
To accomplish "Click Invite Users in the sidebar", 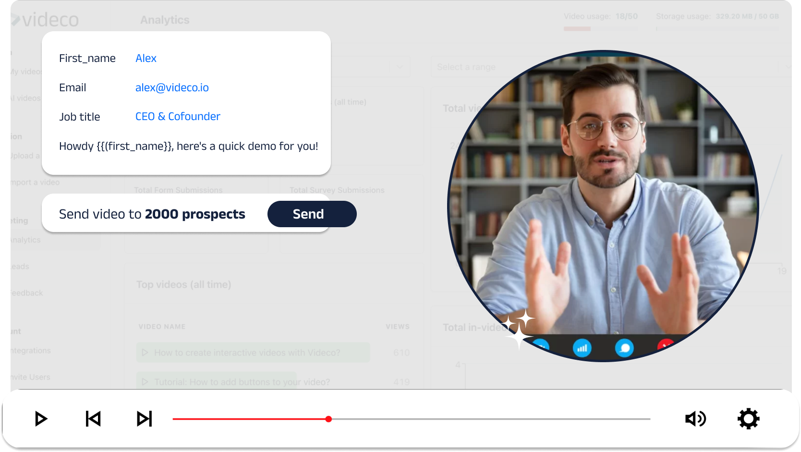I will point(30,377).
